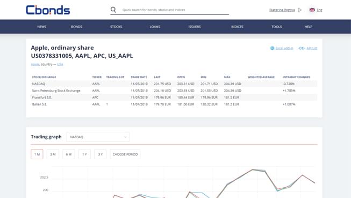Screen dimensions: 351x198
Task: Open the NASDAQ exchange dropdown
Action: tap(98, 137)
